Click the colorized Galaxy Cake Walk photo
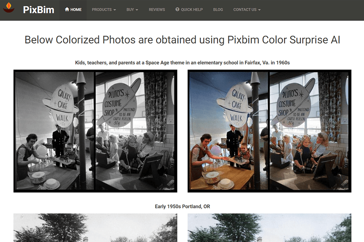This screenshot has width=364, height=242. [269, 131]
